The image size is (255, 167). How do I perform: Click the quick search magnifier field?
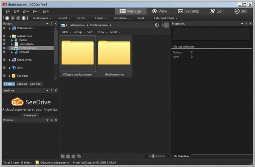click(162, 25)
